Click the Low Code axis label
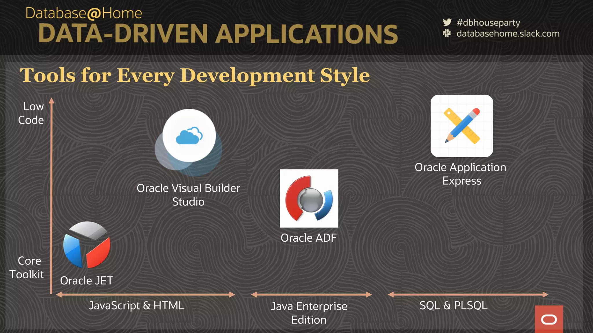 click(x=32, y=113)
